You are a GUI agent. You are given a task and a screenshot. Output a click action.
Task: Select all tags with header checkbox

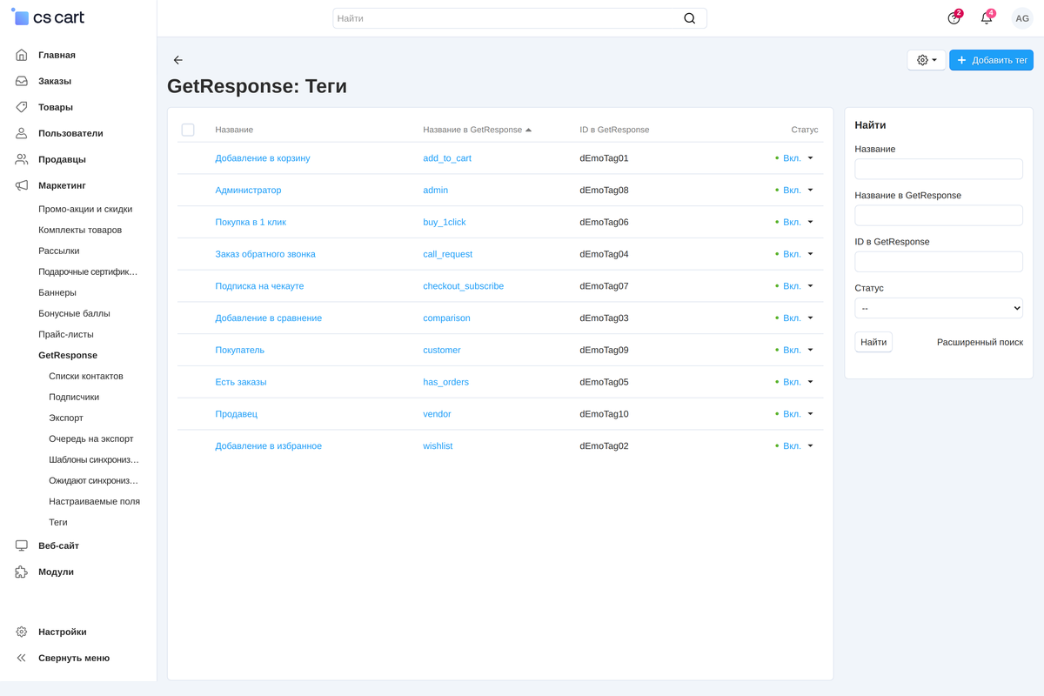coord(188,130)
